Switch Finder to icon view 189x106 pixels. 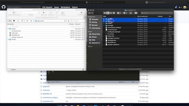tap(105, 13)
